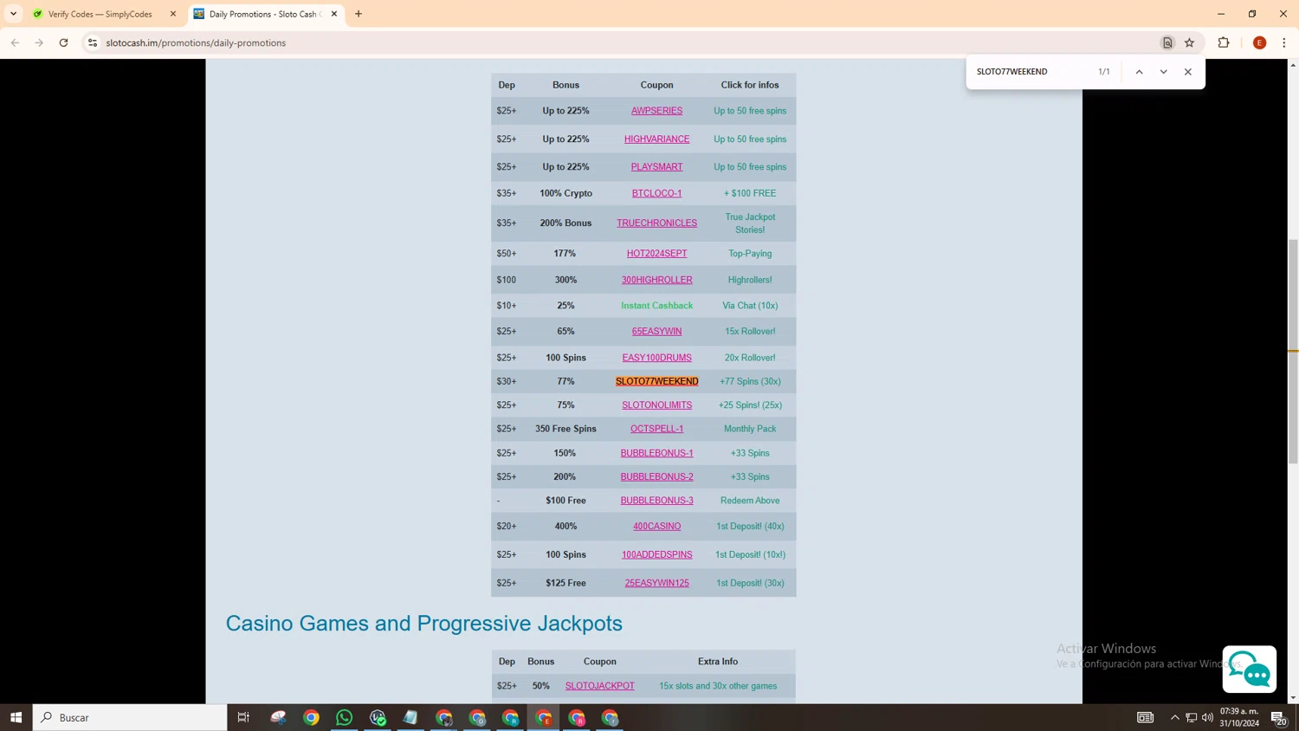Open the BUBBLEBONUS-1 coupon link
The height and width of the screenshot is (731, 1299).
pos(656,453)
